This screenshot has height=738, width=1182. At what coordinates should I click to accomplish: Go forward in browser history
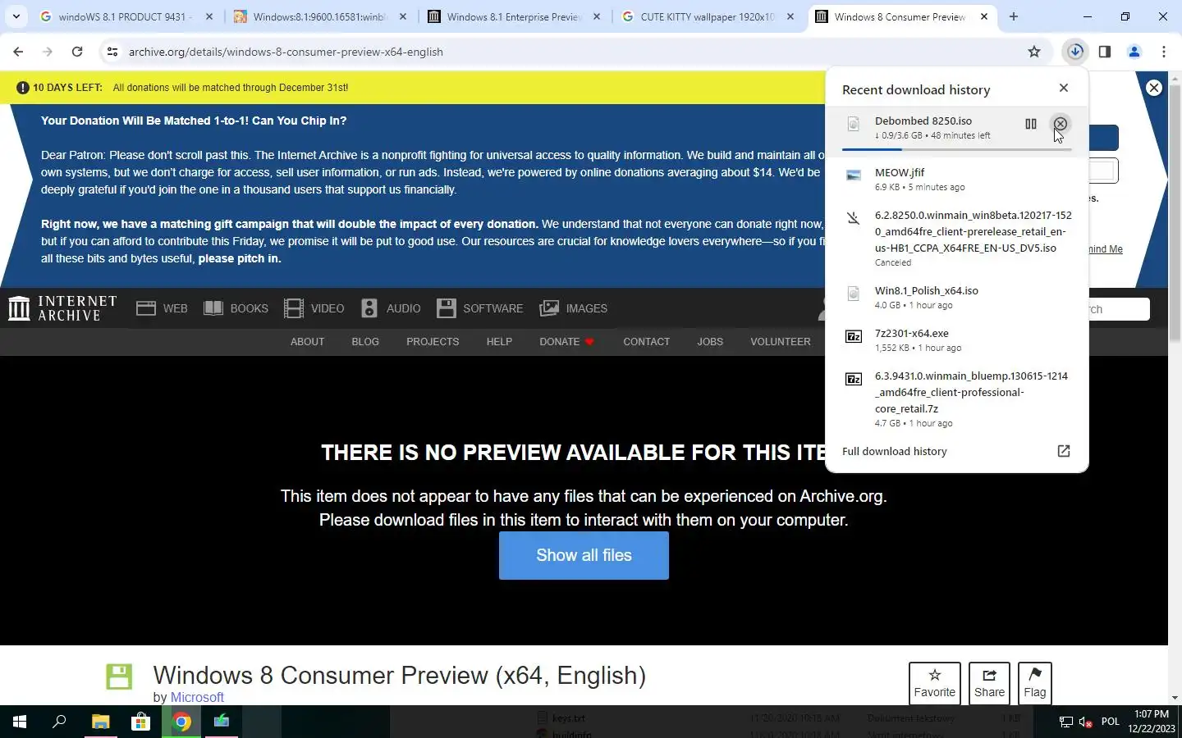coord(48,52)
